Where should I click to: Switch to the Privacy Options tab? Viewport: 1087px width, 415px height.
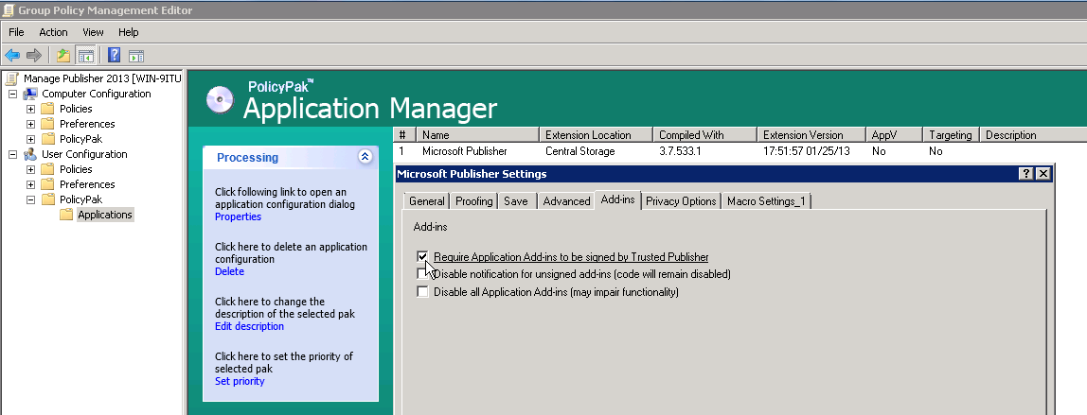681,201
